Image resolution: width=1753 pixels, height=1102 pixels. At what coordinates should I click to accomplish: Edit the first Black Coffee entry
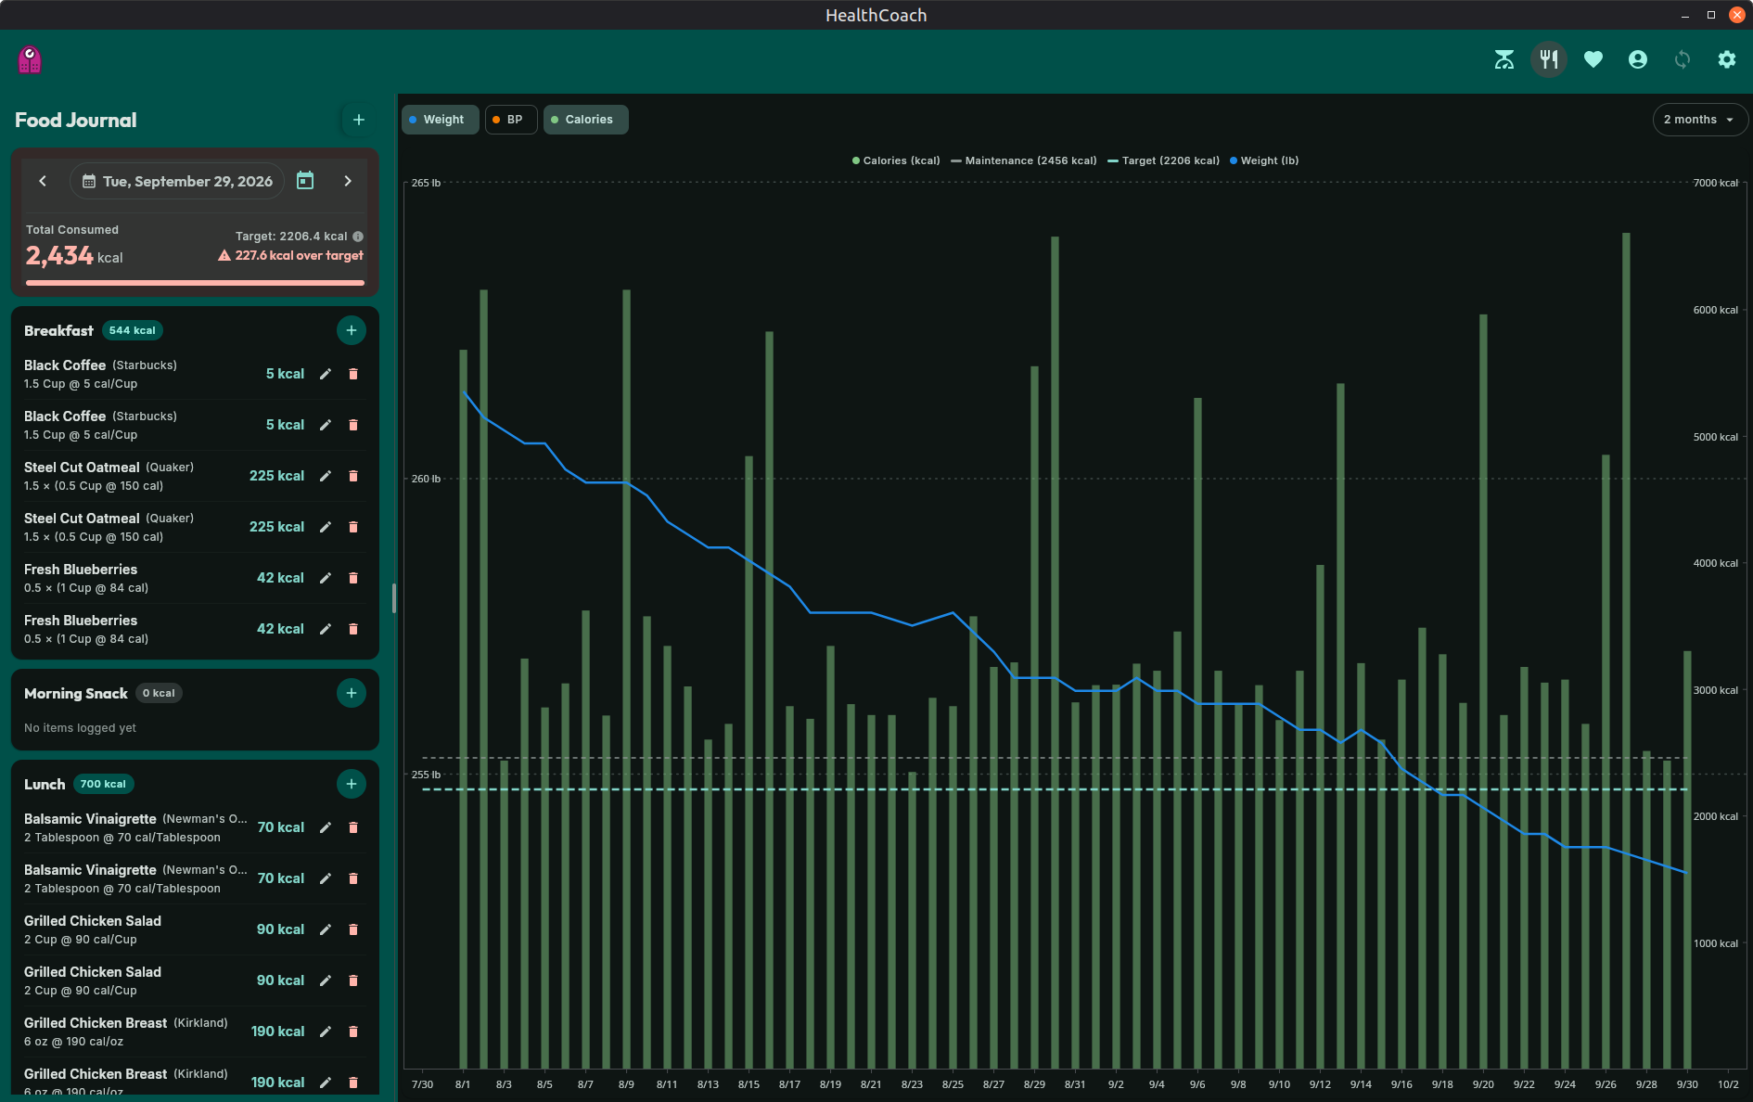click(x=326, y=374)
